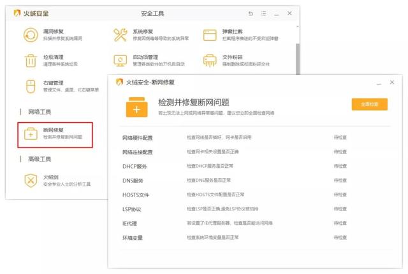Open the menu list icon in 安全工具 title bar
This screenshot has width=408, height=274.
pos(263,13)
